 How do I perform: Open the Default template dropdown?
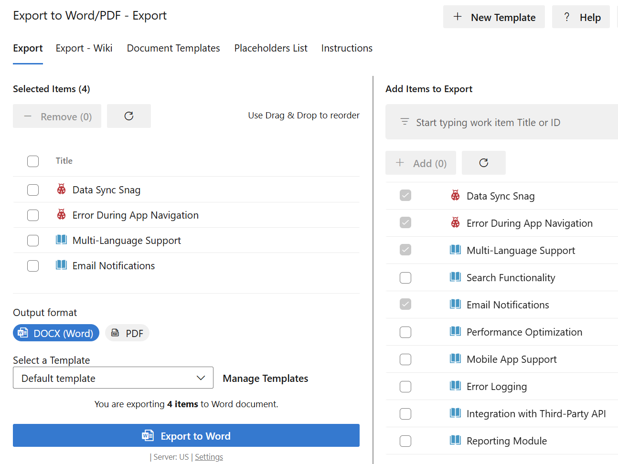(113, 378)
